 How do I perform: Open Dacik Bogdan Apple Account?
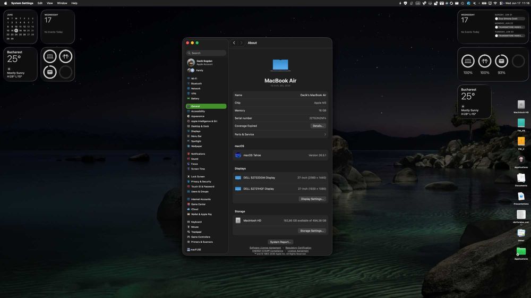coord(206,62)
